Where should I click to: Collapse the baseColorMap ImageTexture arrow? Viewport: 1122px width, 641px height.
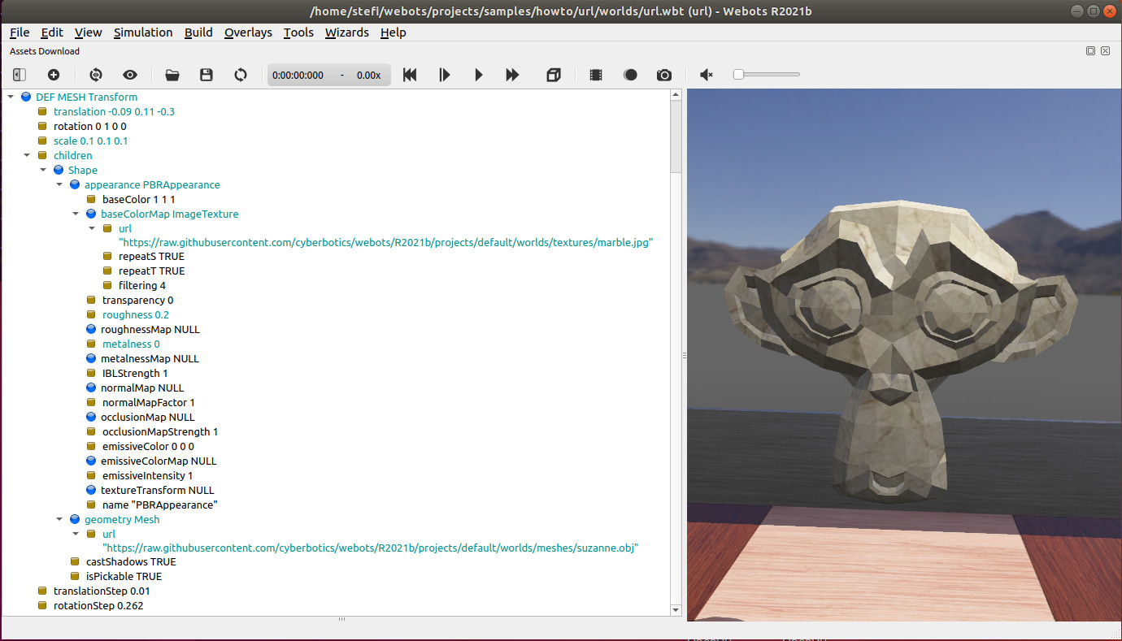coord(76,214)
